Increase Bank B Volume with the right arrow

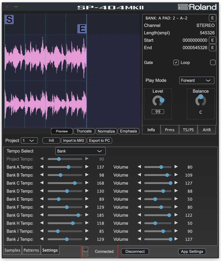tap(176, 175)
